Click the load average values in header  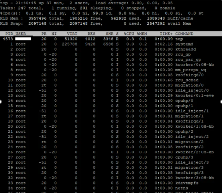[x=152, y=3]
